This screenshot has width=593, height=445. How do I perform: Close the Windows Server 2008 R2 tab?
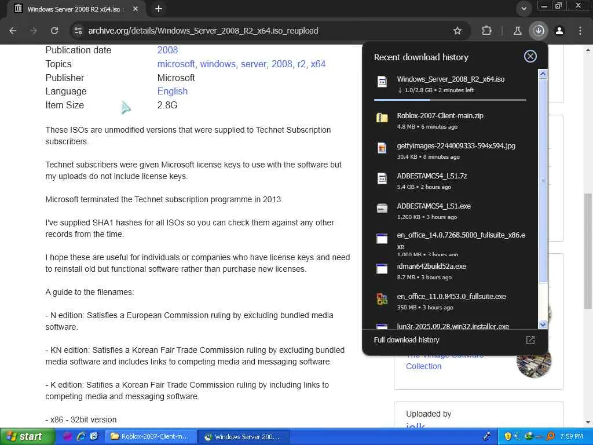tap(136, 9)
